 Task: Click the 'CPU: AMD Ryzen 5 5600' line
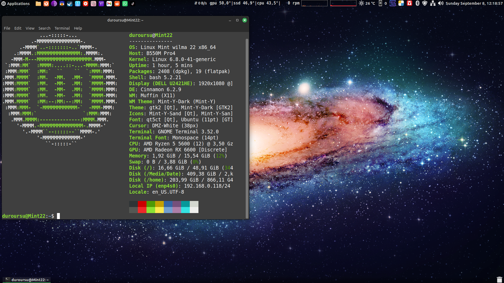point(181,144)
